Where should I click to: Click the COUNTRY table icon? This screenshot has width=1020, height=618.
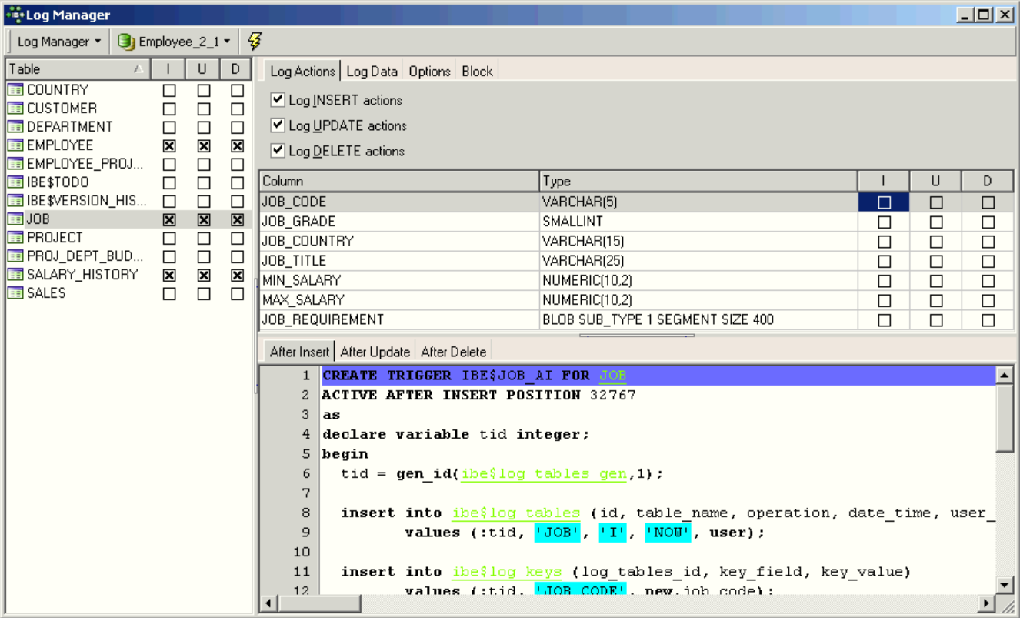15,90
